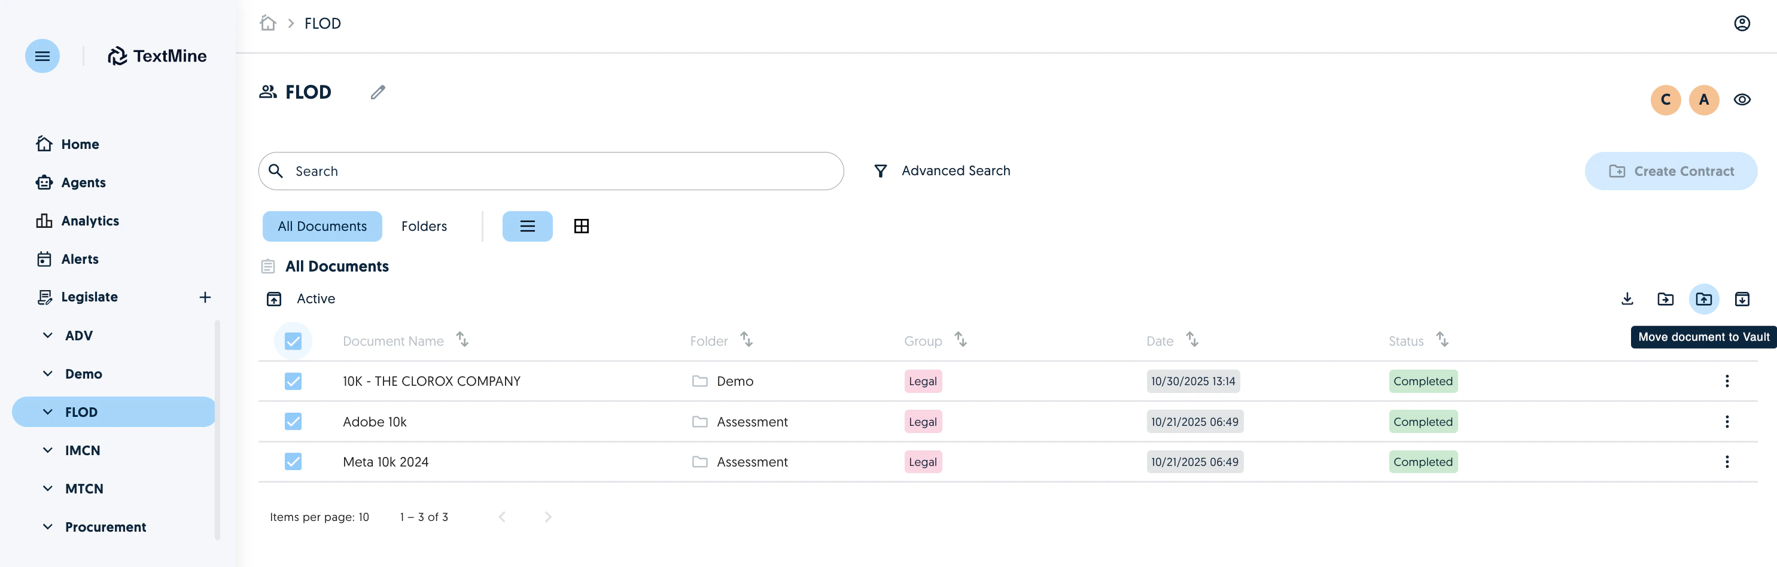The height and width of the screenshot is (567, 1777).
Task: Uncheck the 10K Clorox Company row checkbox
Action: tap(293, 382)
